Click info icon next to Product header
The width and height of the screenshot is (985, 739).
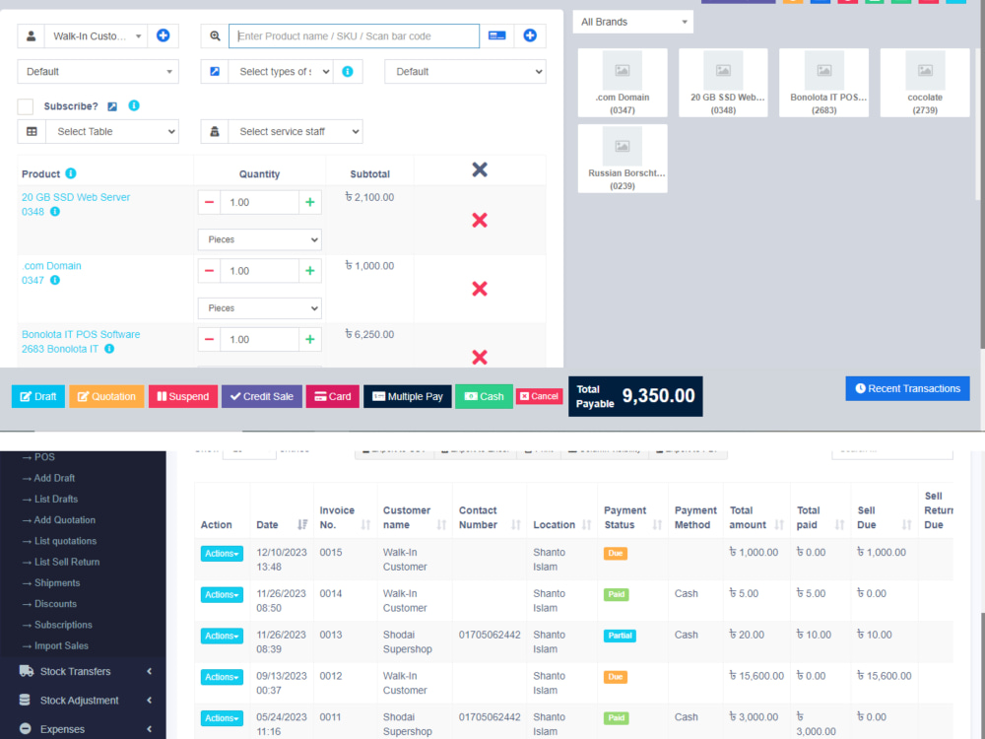pos(71,173)
